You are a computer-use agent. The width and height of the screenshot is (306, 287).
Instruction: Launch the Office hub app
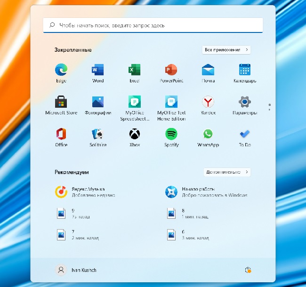(x=61, y=137)
